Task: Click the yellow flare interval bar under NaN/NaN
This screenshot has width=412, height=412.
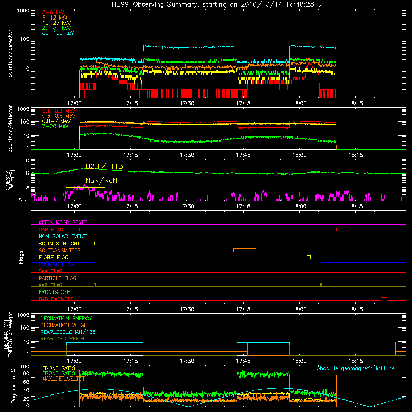Action: coord(85,187)
